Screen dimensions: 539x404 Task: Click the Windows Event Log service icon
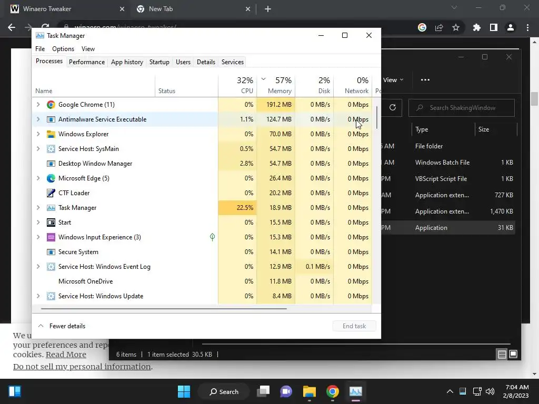click(x=51, y=267)
